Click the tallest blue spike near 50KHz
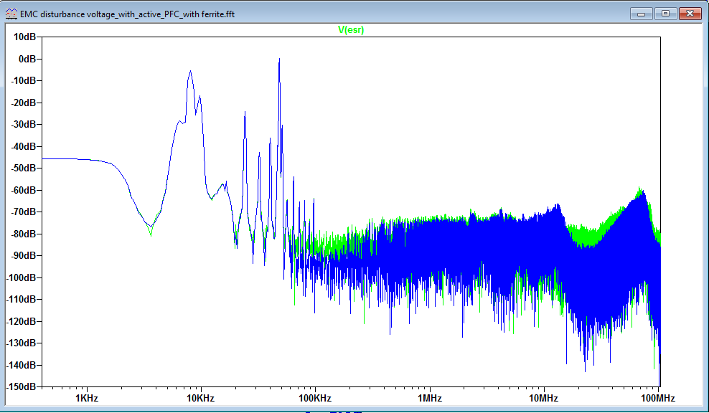This screenshot has width=709, height=413. point(279,60)
